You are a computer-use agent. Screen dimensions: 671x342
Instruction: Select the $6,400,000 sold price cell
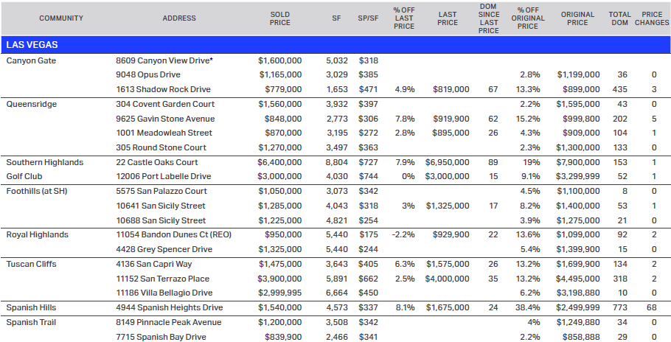click(279, 162)
